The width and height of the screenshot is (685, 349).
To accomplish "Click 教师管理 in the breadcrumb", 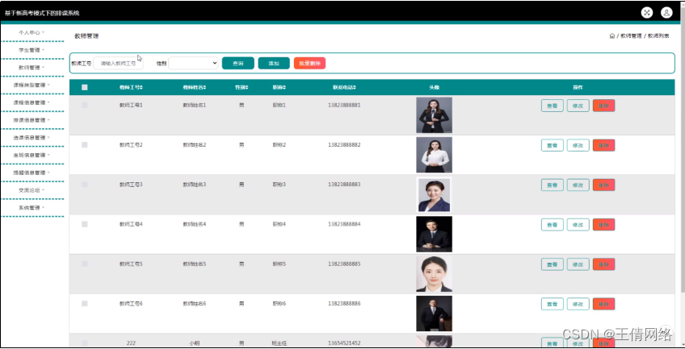I will 631,36.
